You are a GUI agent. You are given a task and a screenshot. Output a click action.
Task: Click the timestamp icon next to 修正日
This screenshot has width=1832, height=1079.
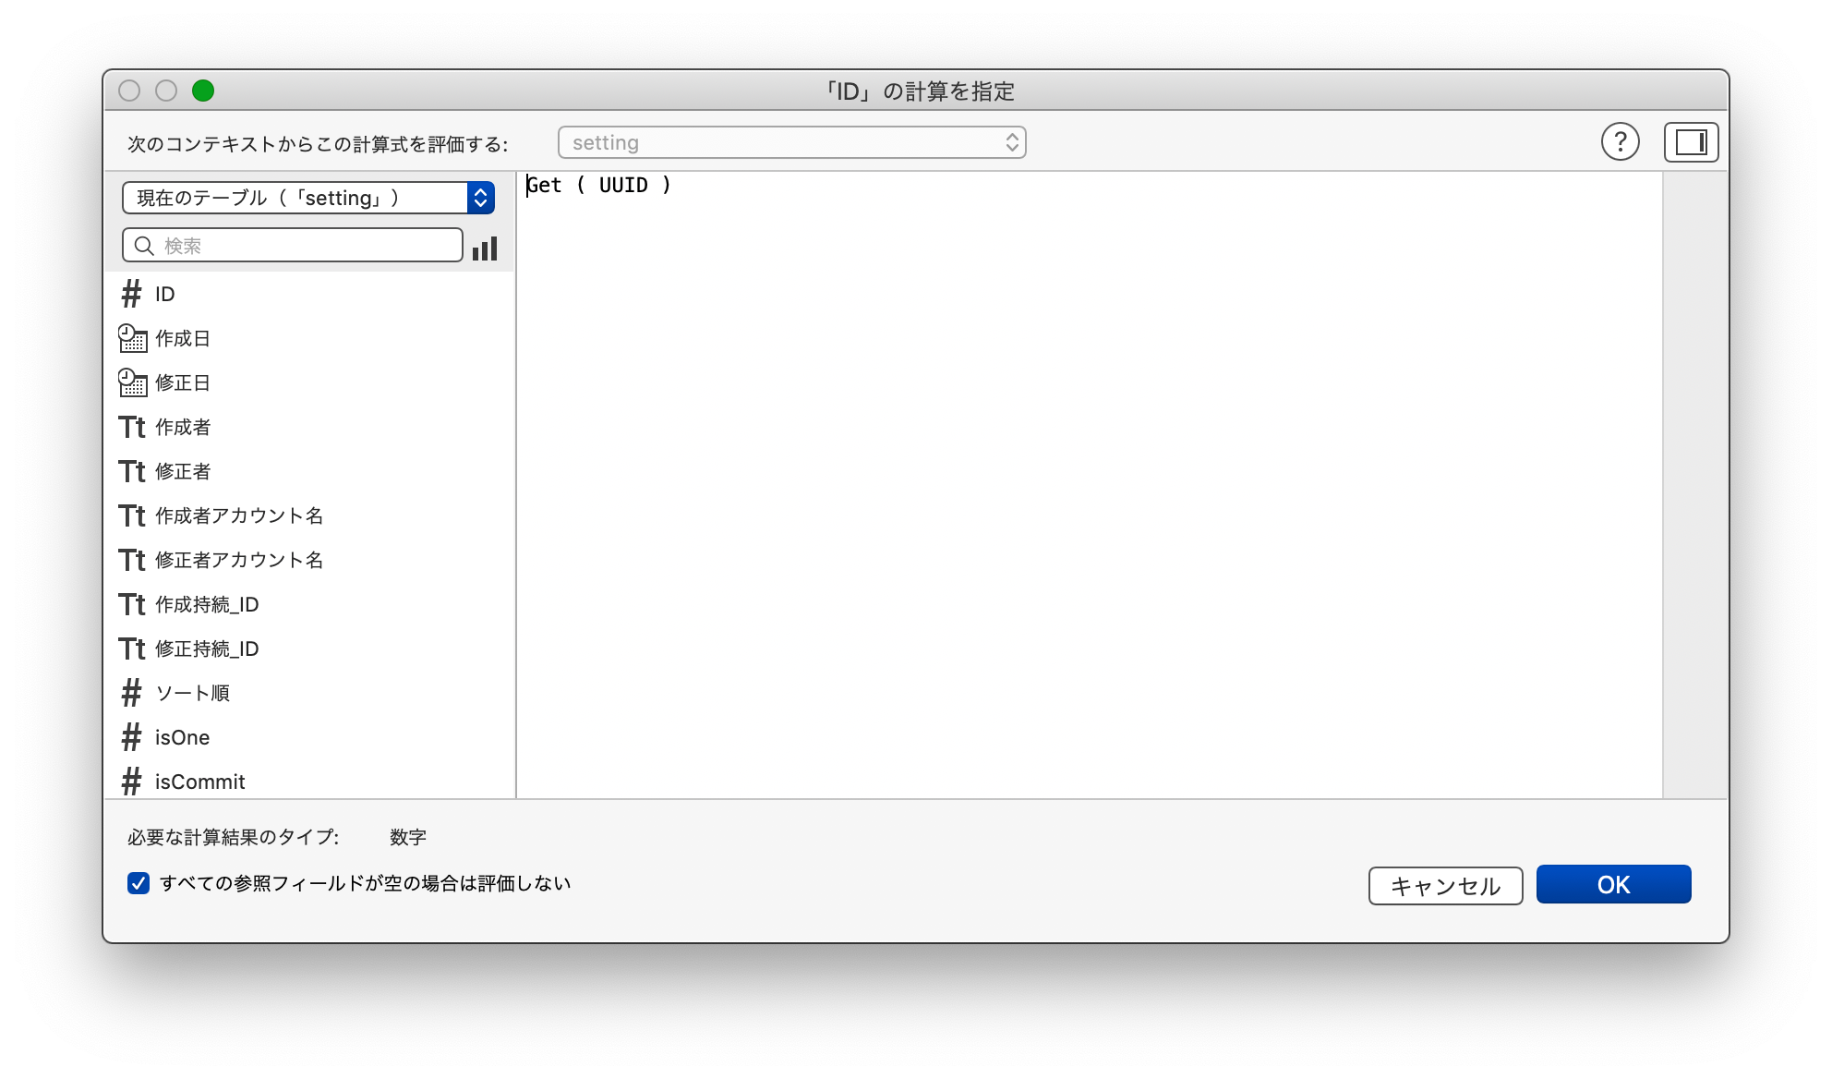[132, 382]
